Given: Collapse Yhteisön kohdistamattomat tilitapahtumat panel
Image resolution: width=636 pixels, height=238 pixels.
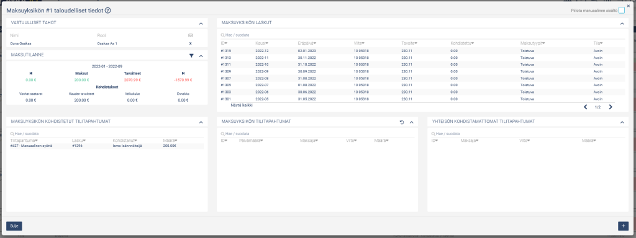Looking at the screenshot, I should pyautogui.click(x=622, y=122).
